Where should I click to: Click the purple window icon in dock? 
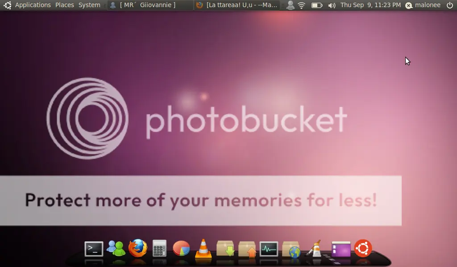[x=341, y=249]
